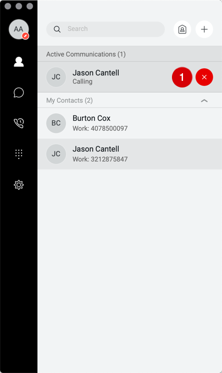The width and height of the screenshot is (222, 373).
Task: End the call with Jason Cantell
Action: (x=204, y=77)
